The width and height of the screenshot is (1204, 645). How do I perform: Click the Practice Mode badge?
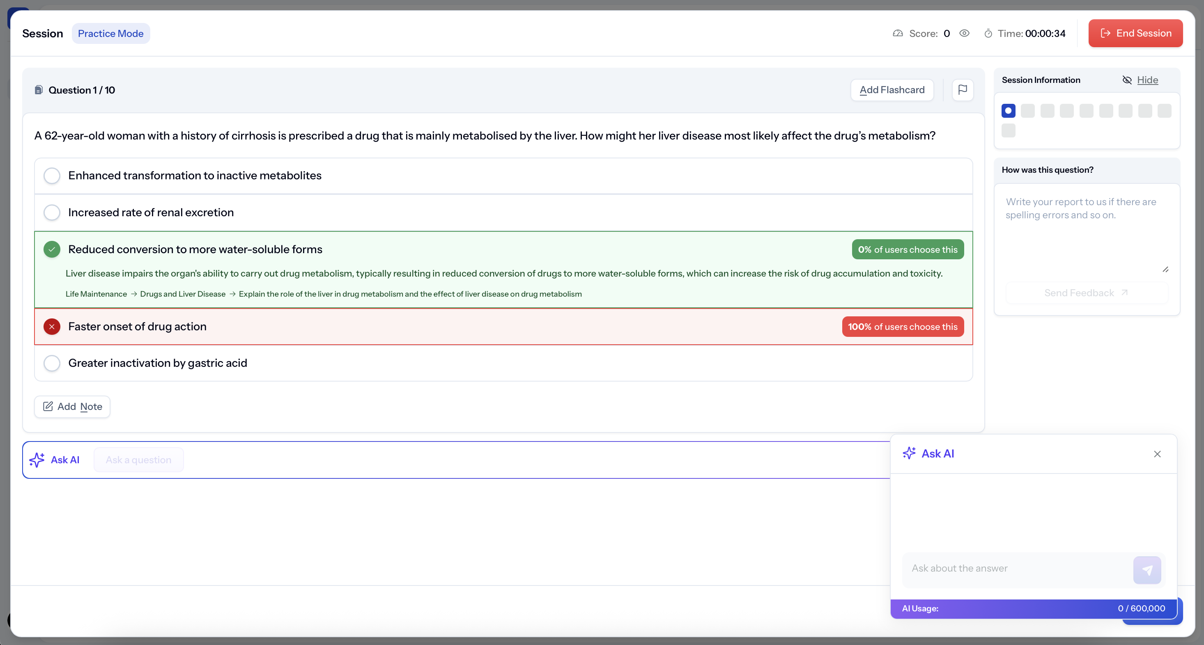pos(111,34)
